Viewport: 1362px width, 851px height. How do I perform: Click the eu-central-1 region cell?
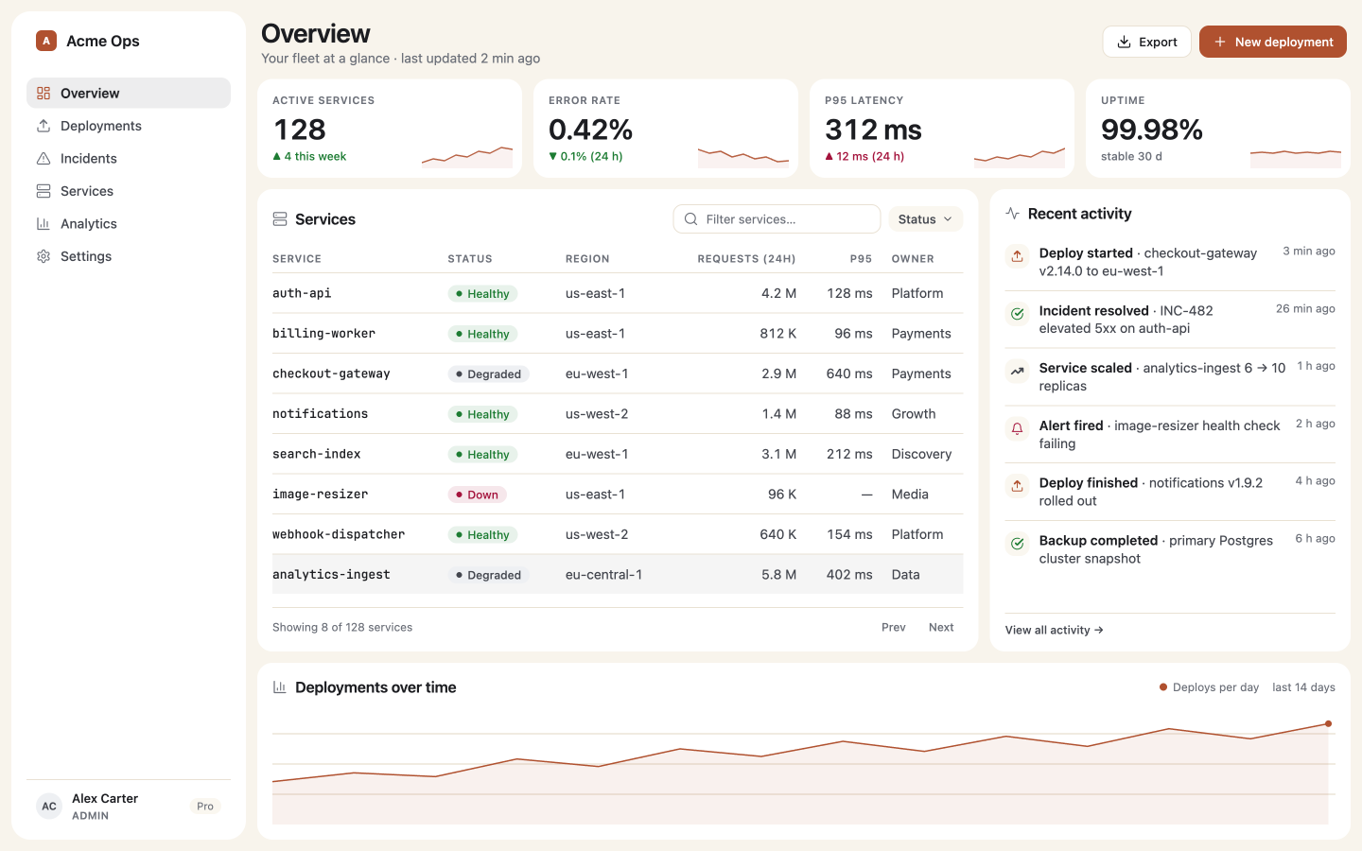[603, 575]
